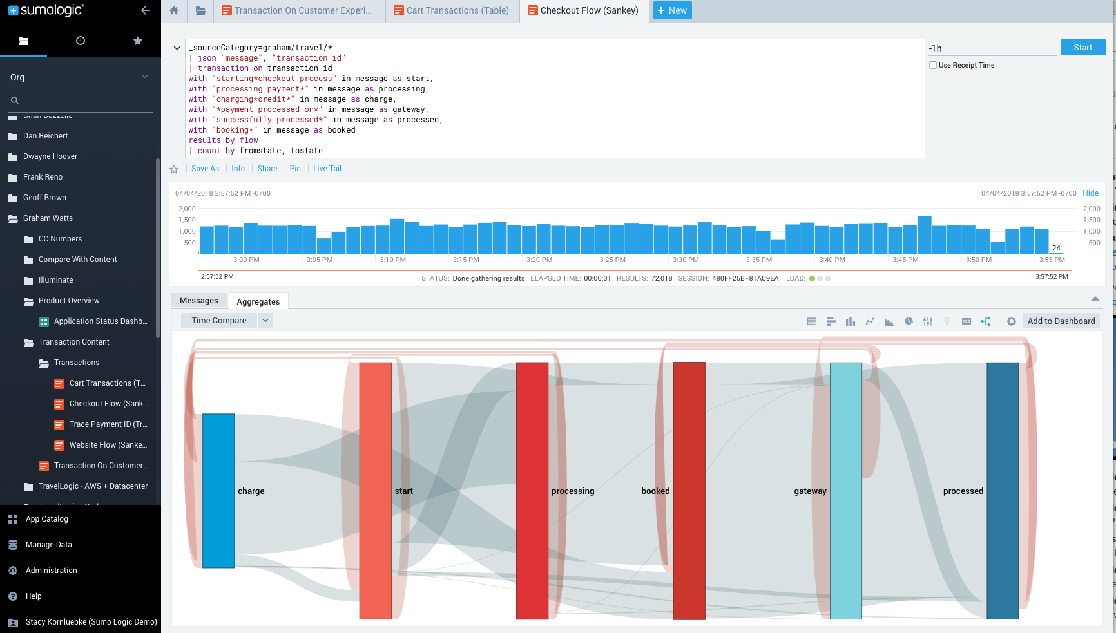The height and width of the screenshot is (633, 1116).
Task: Open the Recent clock tab in sidebar
Action: pyautogui.click(x=81, y=41)
